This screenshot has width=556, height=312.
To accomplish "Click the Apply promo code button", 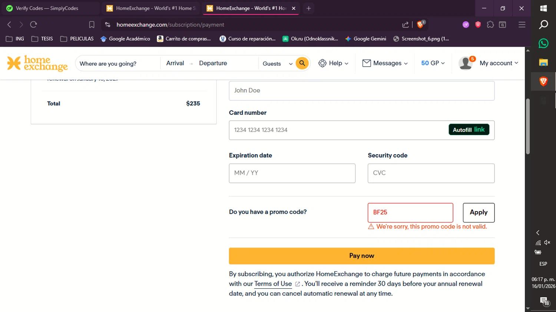I will click(479, 212).
